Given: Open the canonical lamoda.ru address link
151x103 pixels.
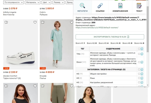Looking at the screenshot, I should 97,28.
